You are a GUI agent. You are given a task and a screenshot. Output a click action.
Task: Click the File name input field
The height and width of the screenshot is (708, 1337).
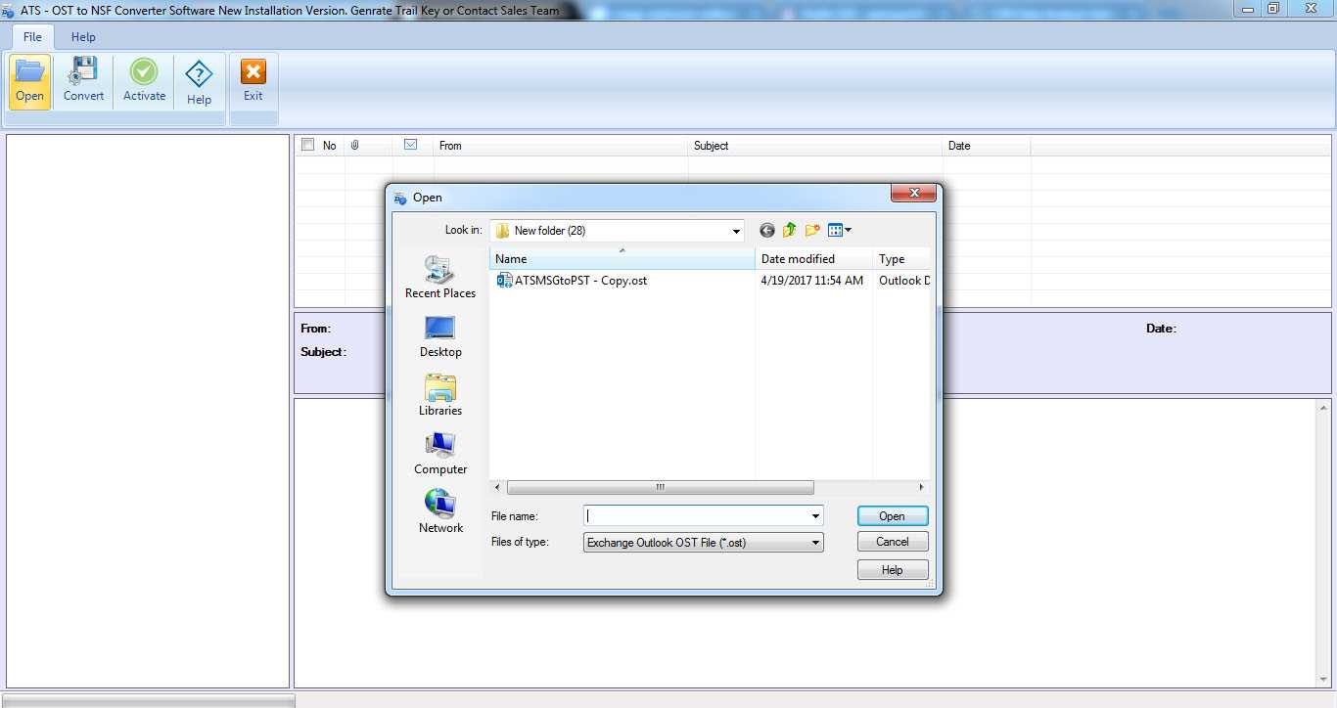click(696, 516)
